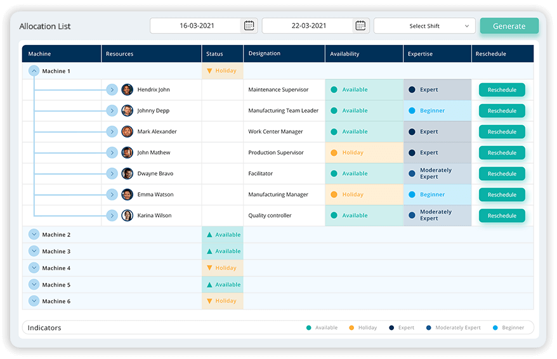Expand Johnny Depp's resource details arrow
This screenshot has height=359, width=557.
(x=112, y=111)
